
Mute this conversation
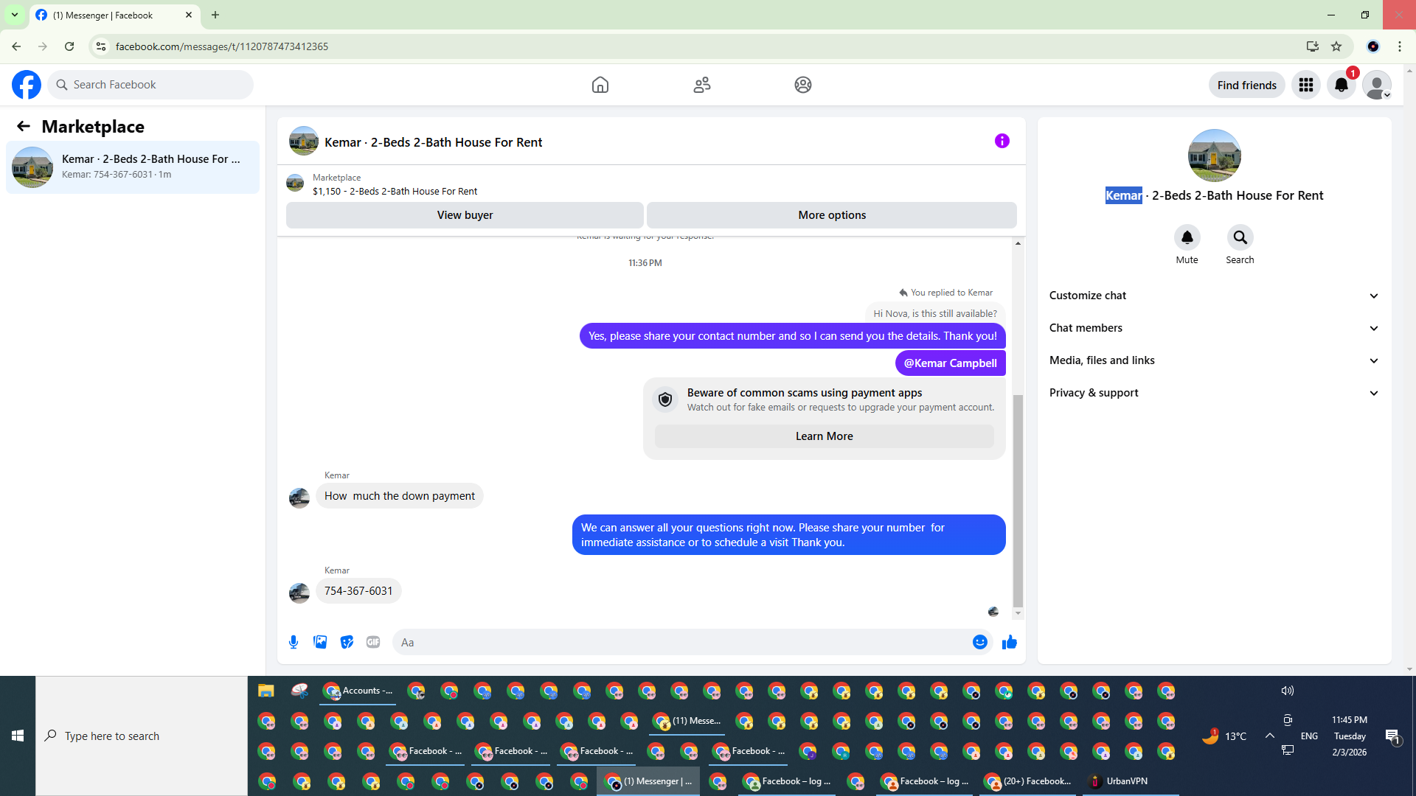1187,238
